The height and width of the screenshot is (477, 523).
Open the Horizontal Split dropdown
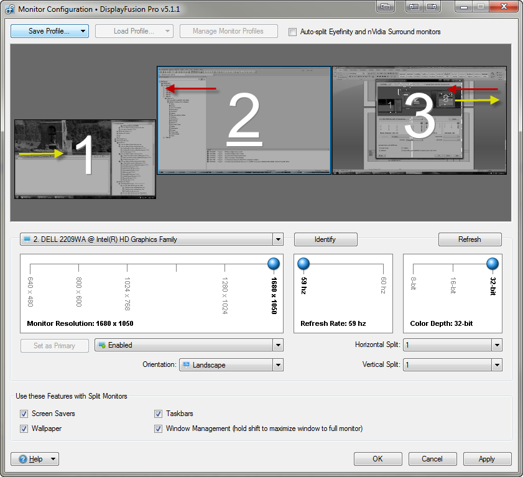(x=452, y=345)
